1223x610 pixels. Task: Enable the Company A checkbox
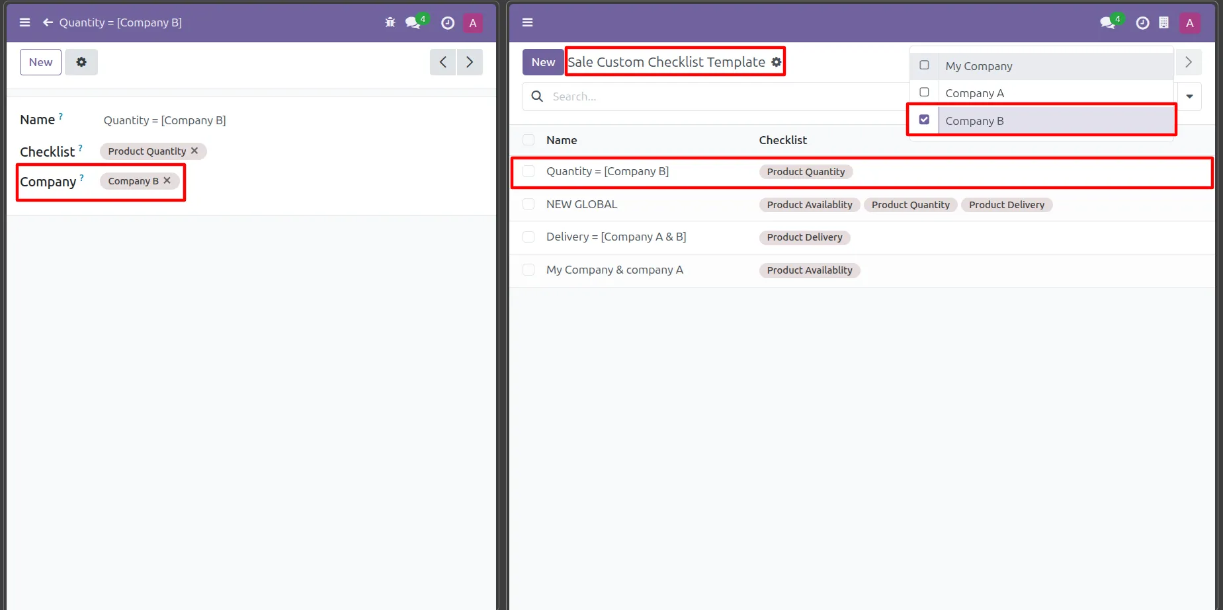pyautogui.click(x=924, y=93)
